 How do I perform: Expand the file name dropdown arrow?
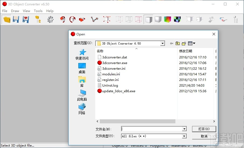pos(184,129)
